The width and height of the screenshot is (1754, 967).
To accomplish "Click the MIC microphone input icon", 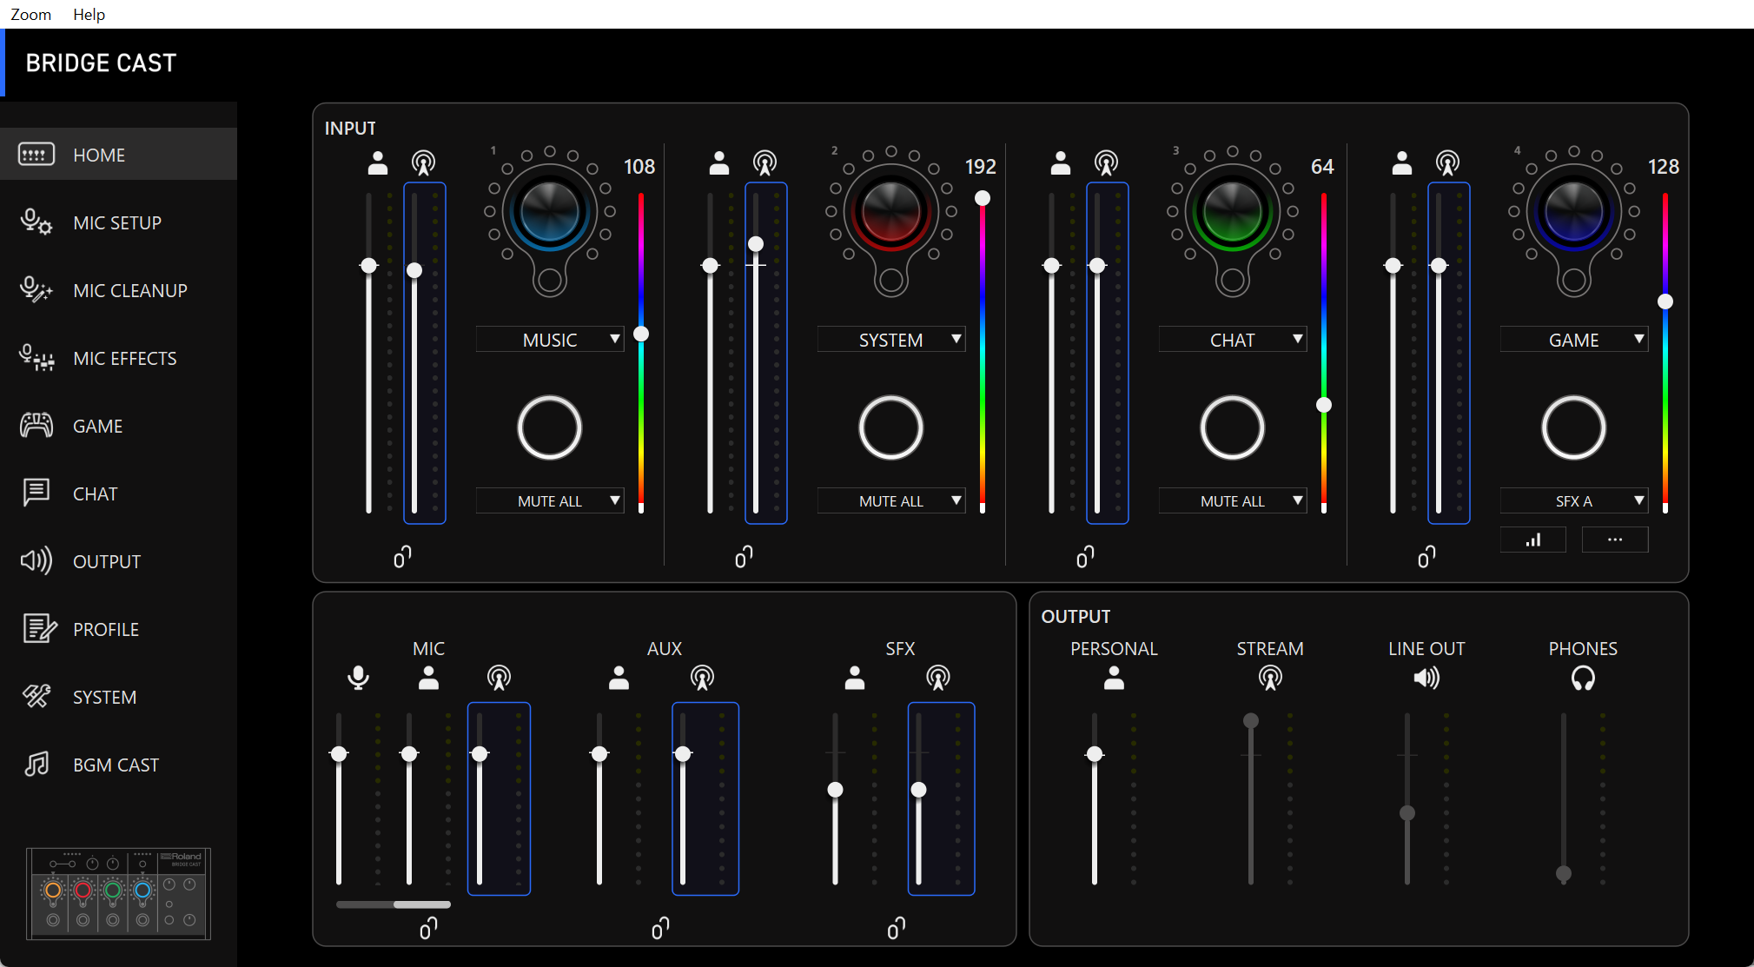I will pyautogui.click(x=358, y=678).
